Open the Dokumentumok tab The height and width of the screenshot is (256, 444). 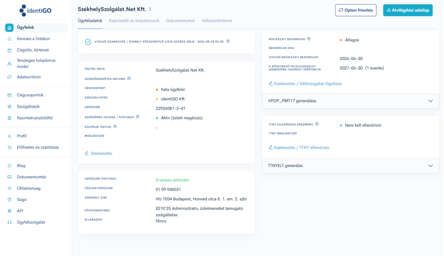(x=180, y=21)
